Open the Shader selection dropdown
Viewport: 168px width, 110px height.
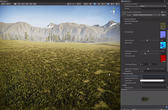tap(147, 15)
